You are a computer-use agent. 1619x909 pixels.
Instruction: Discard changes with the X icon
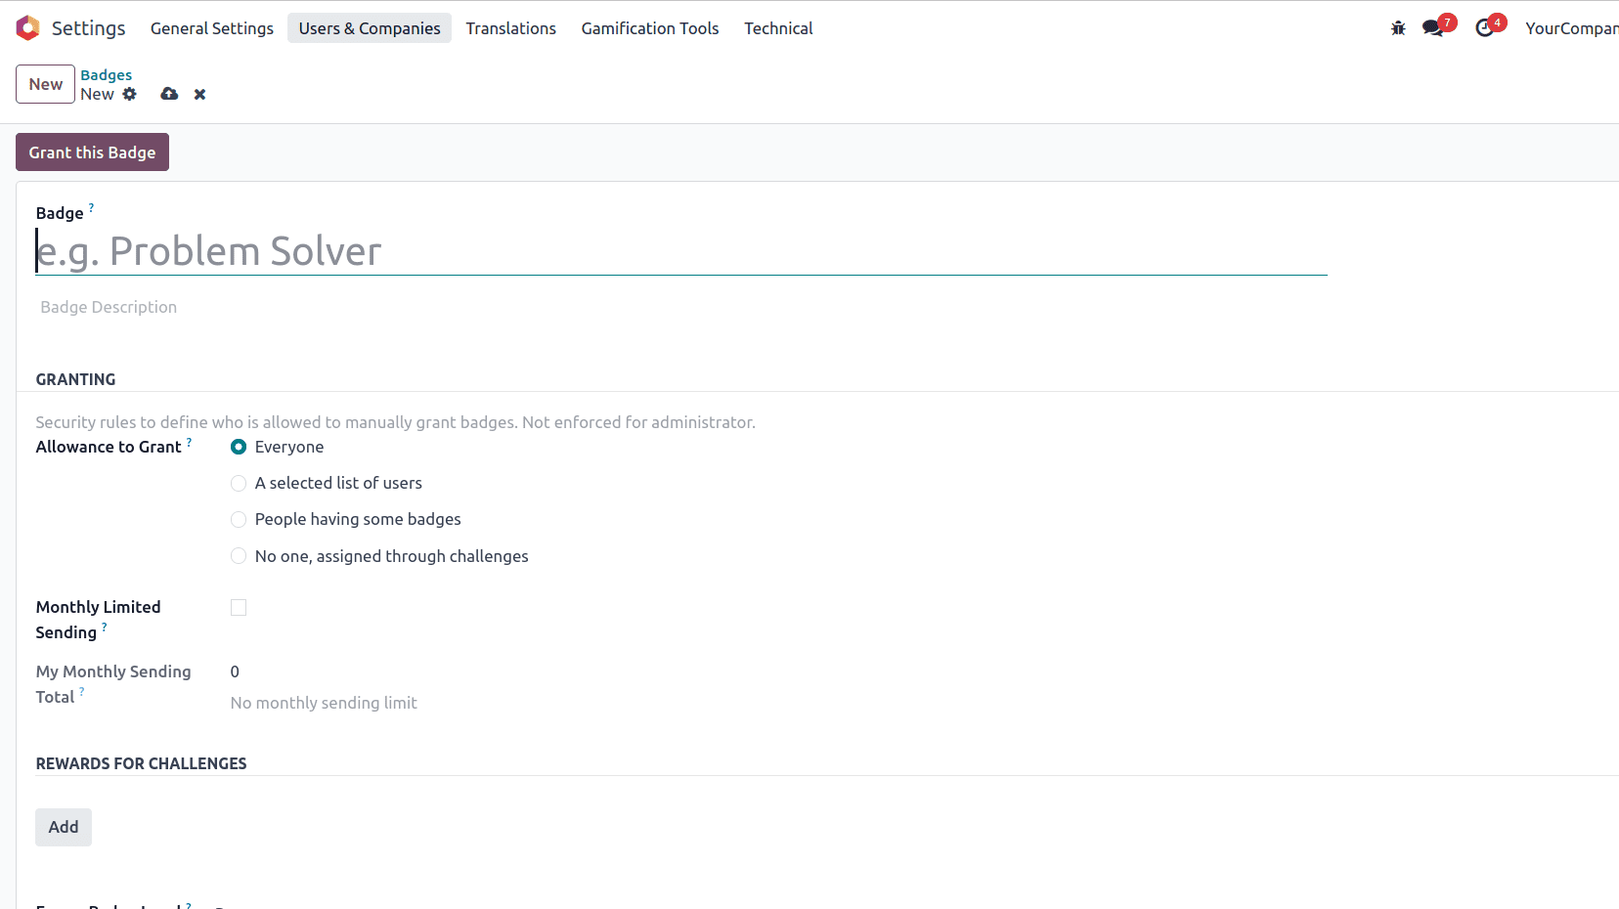tap(198, 94)
